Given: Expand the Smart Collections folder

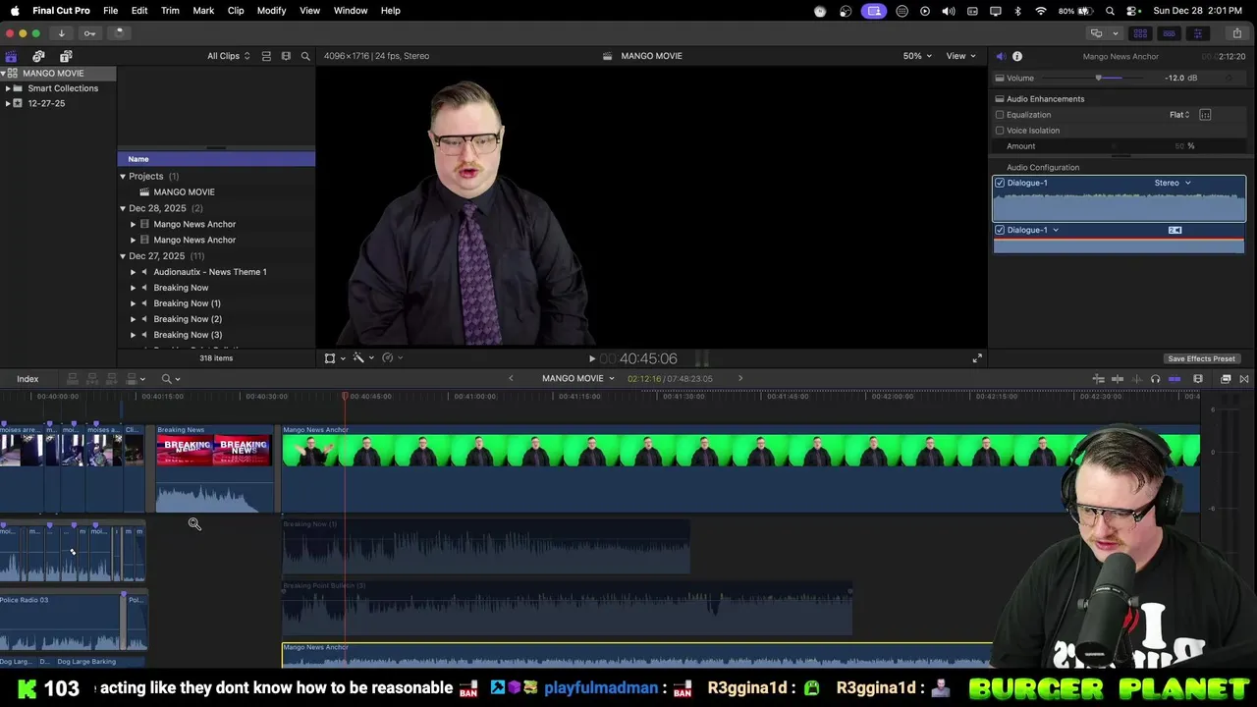Looking at the screenshot, I should tap(8, 88).
